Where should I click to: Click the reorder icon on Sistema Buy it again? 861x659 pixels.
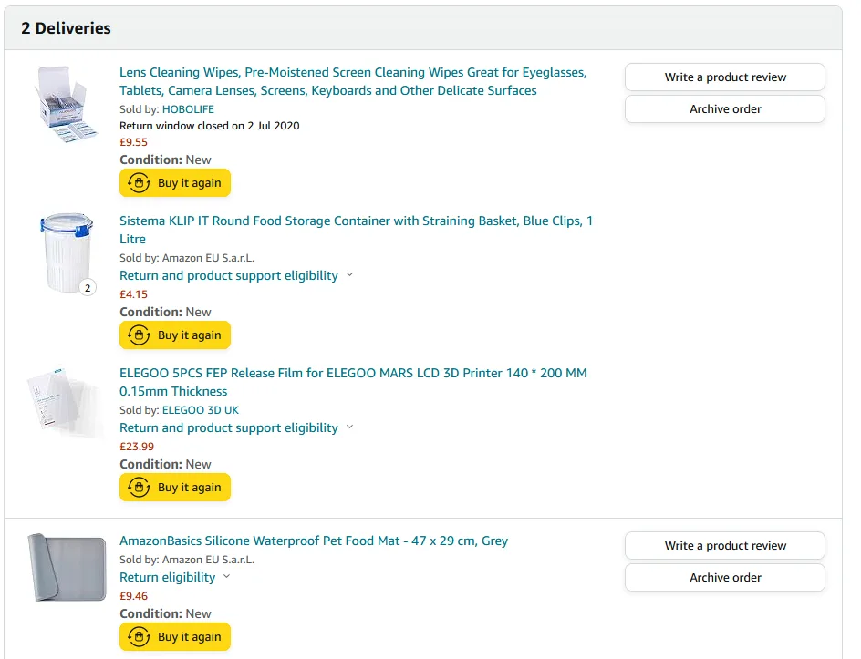(x=139, y=335)
